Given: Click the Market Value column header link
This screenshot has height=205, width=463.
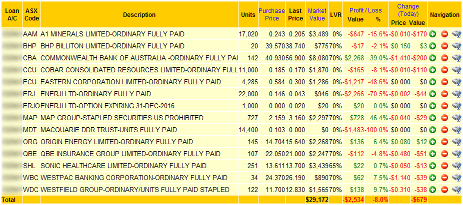Looking at the screenshot, I should [x=316, y=14].
